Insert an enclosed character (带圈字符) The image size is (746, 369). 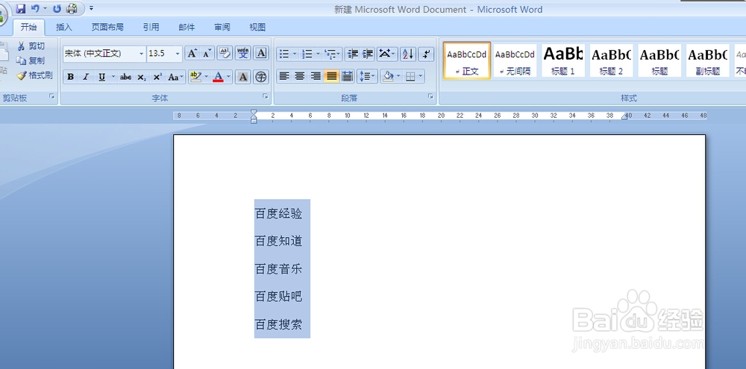pyautogui.click(x=260, y=77)
